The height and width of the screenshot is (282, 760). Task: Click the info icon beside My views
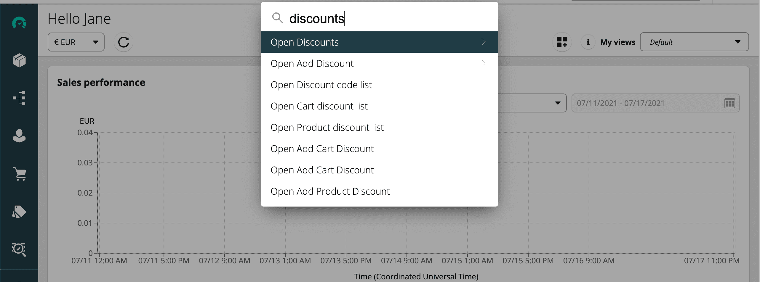(588, 42)
